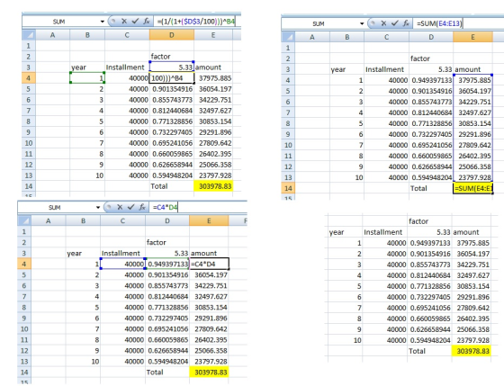
Task: Click yellow total 303978.83 in bottom-right table
Action: (472, 351)
